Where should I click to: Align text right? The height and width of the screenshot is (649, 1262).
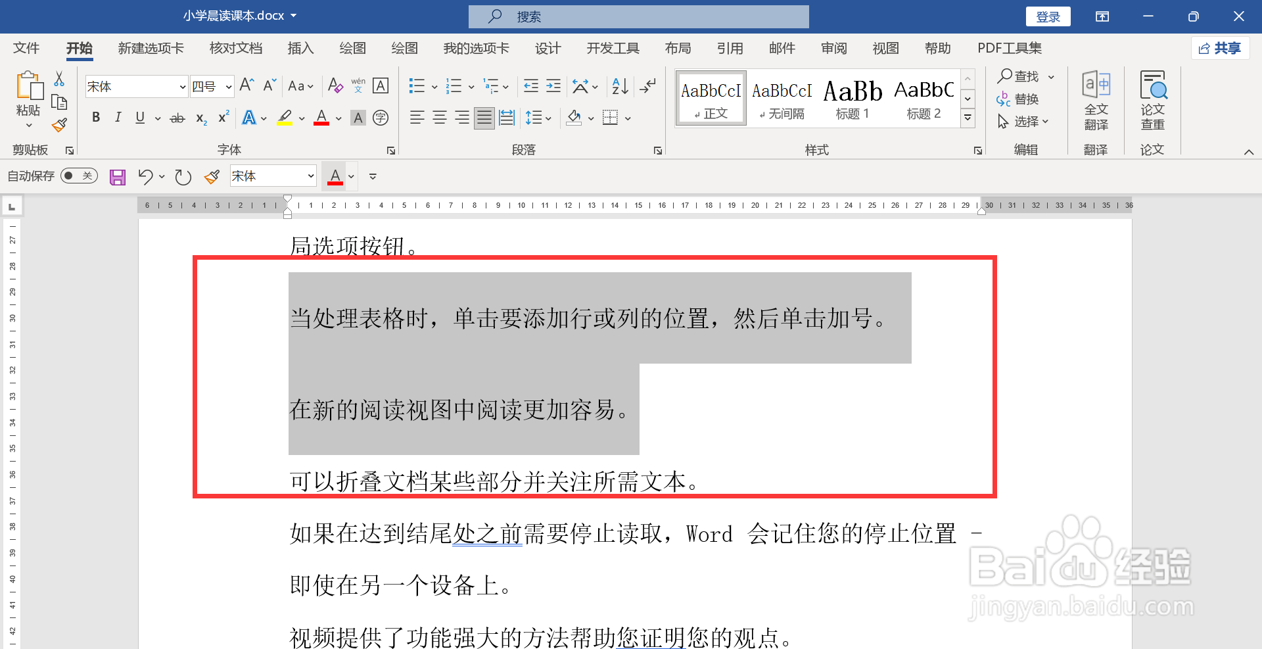tap(462, 118)
